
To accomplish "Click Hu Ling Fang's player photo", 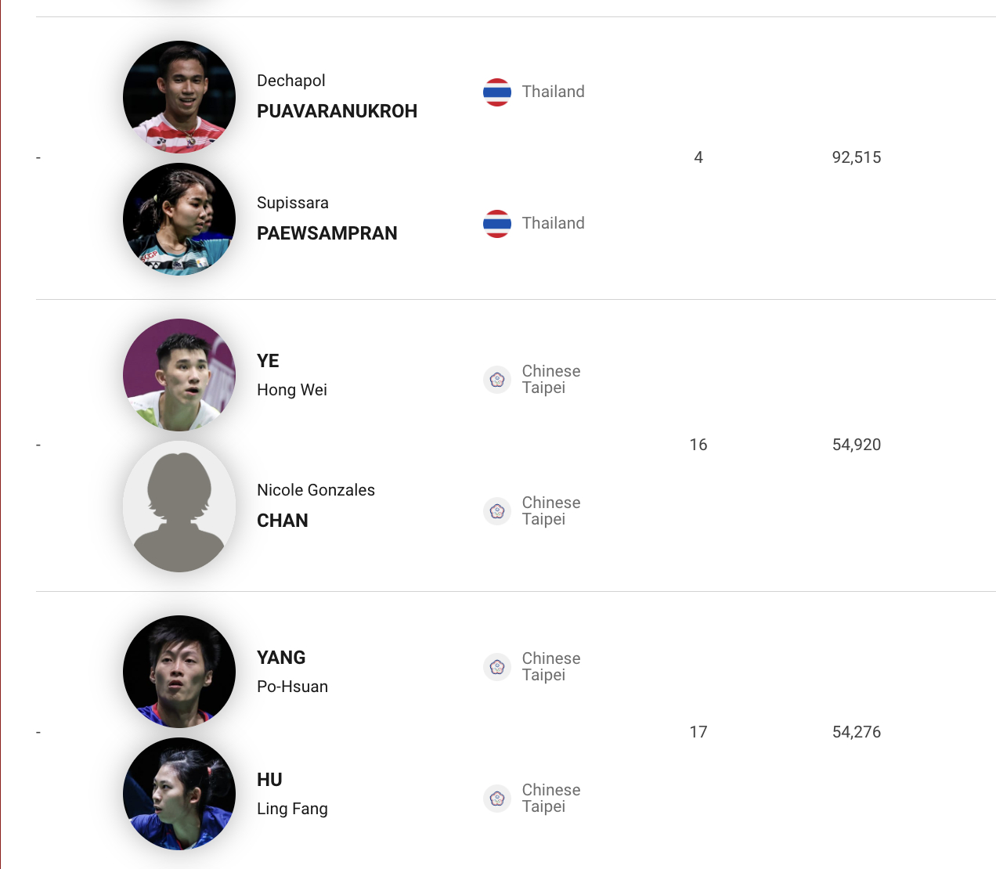I will [x=179, y=794].
